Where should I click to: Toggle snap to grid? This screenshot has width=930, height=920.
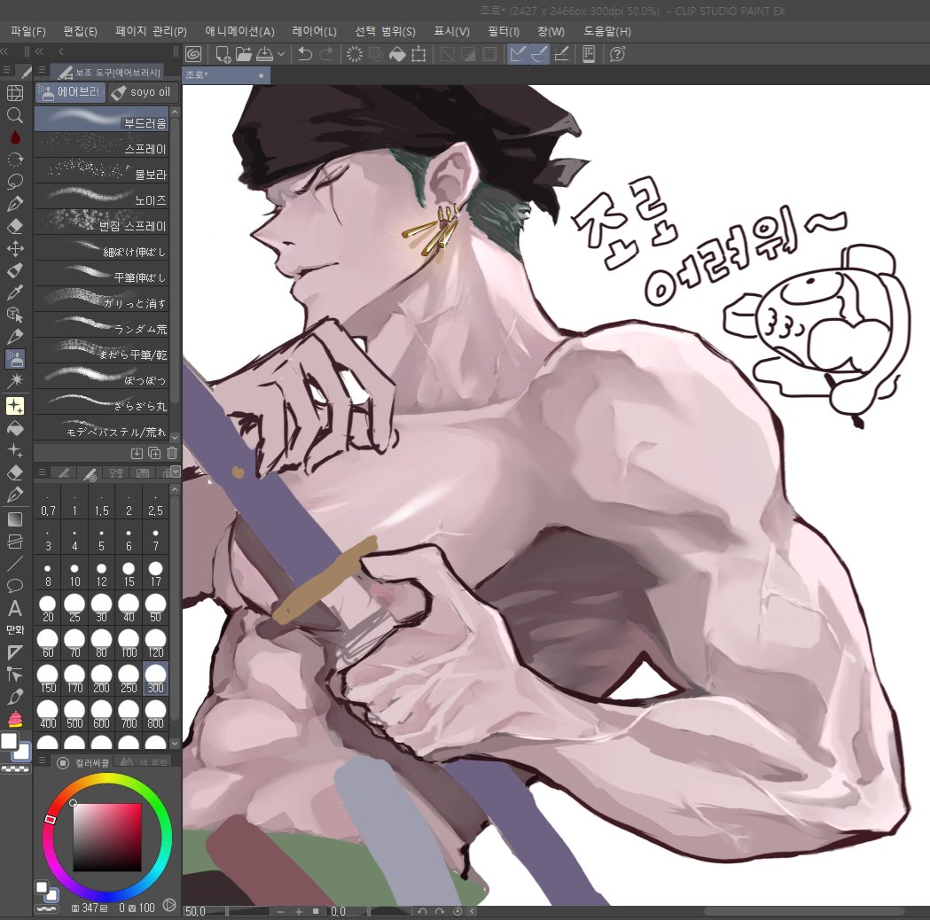(561, 55)
